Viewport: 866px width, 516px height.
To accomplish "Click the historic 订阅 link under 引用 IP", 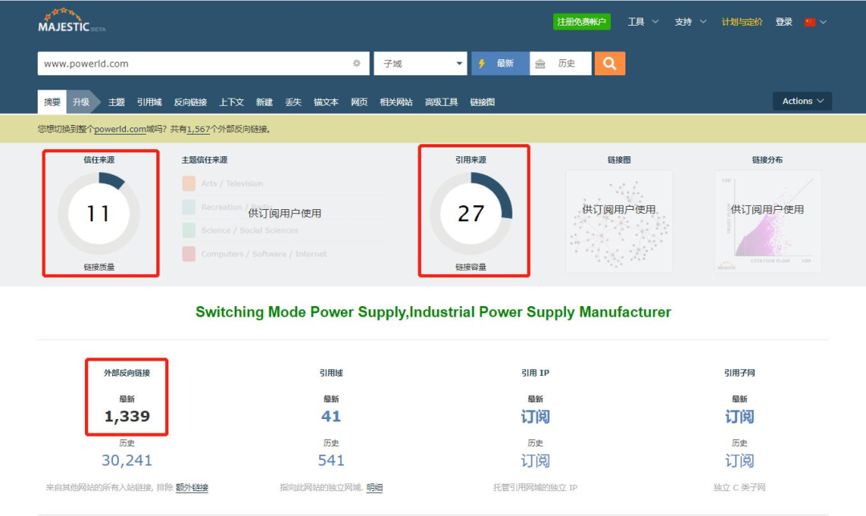I will [535, 461].
